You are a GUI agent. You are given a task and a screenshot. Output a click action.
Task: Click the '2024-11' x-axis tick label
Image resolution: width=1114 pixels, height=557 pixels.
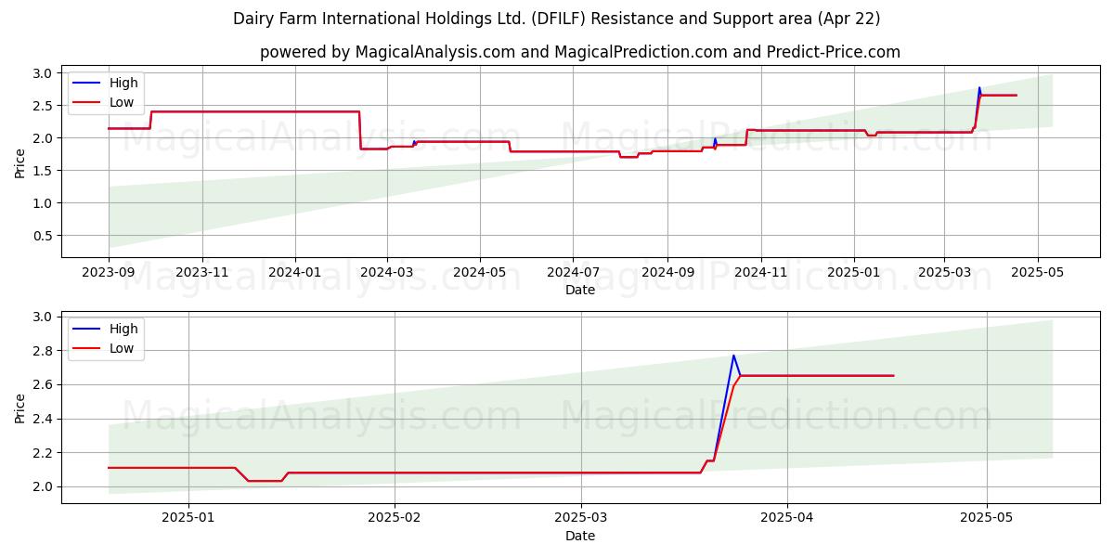tap(760, 274)
